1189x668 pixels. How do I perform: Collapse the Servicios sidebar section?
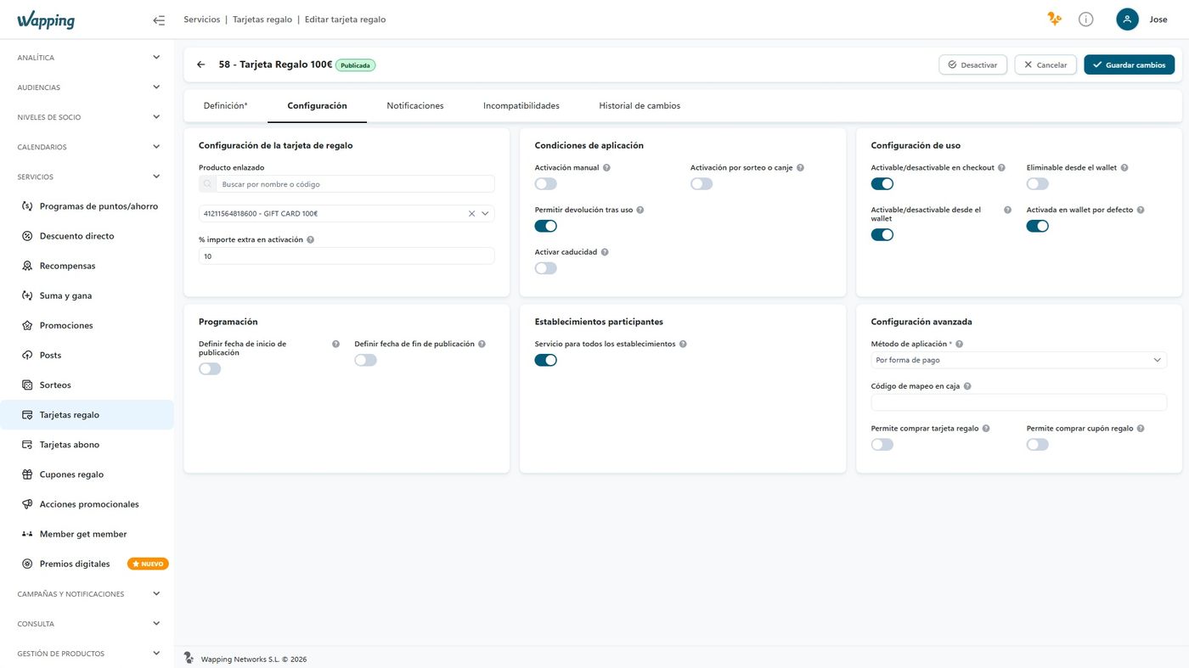tap(87, 177)
